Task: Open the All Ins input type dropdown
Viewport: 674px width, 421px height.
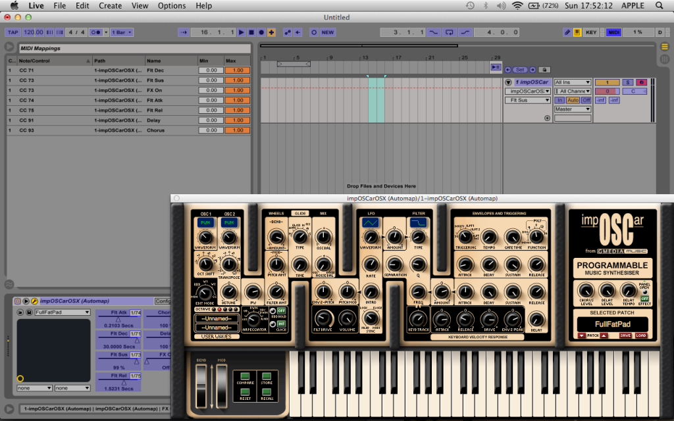Action: 573,82
